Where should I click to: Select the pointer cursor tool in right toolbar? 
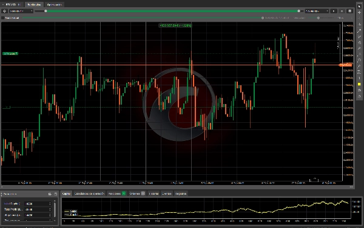point(359,7)
